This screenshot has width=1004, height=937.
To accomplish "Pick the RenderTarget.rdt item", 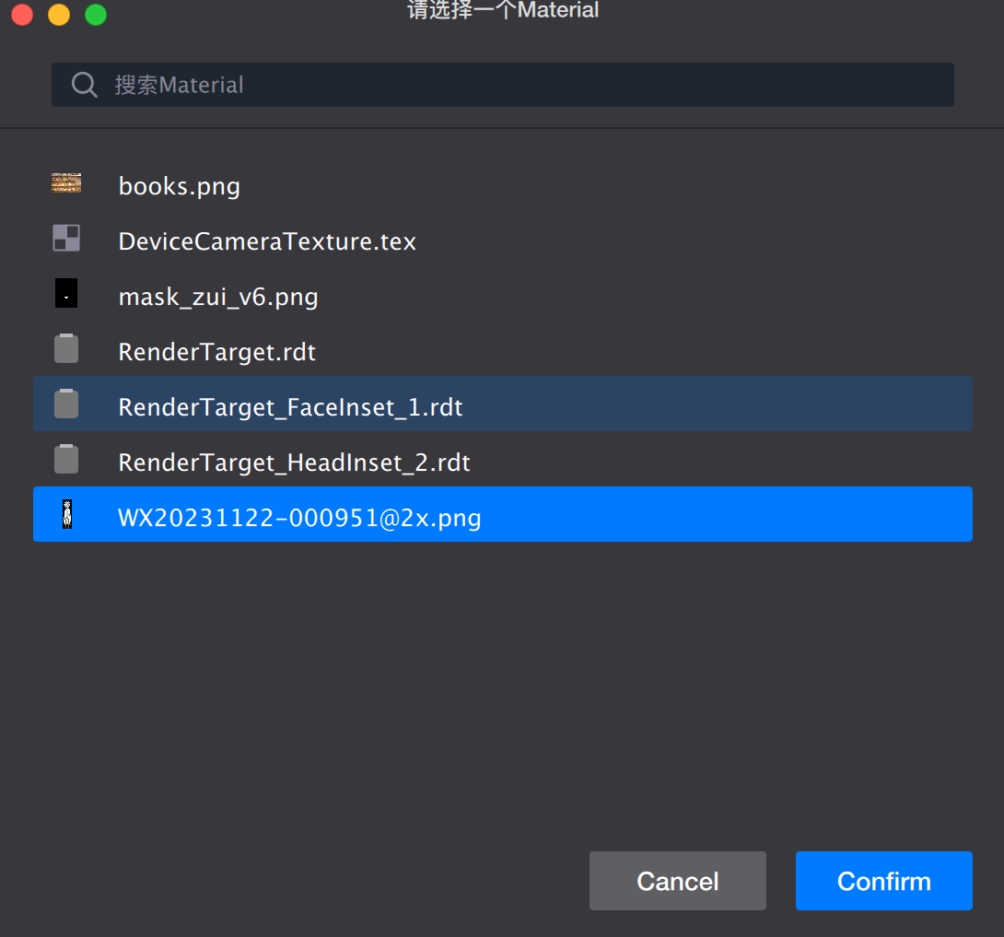I will click(217, 352).
